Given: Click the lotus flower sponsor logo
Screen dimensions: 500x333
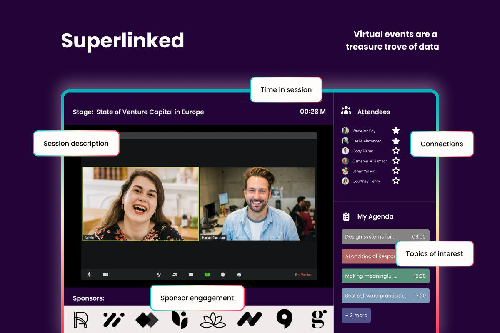Looking at the screenshot, I should pyautogui.click(x=213, y=320).
